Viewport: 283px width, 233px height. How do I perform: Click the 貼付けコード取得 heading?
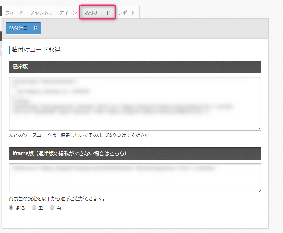click(36, 50)
